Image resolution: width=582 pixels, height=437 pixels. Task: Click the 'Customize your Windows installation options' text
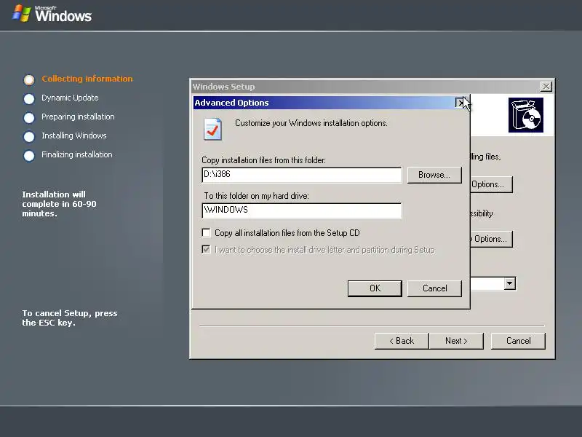311,123
